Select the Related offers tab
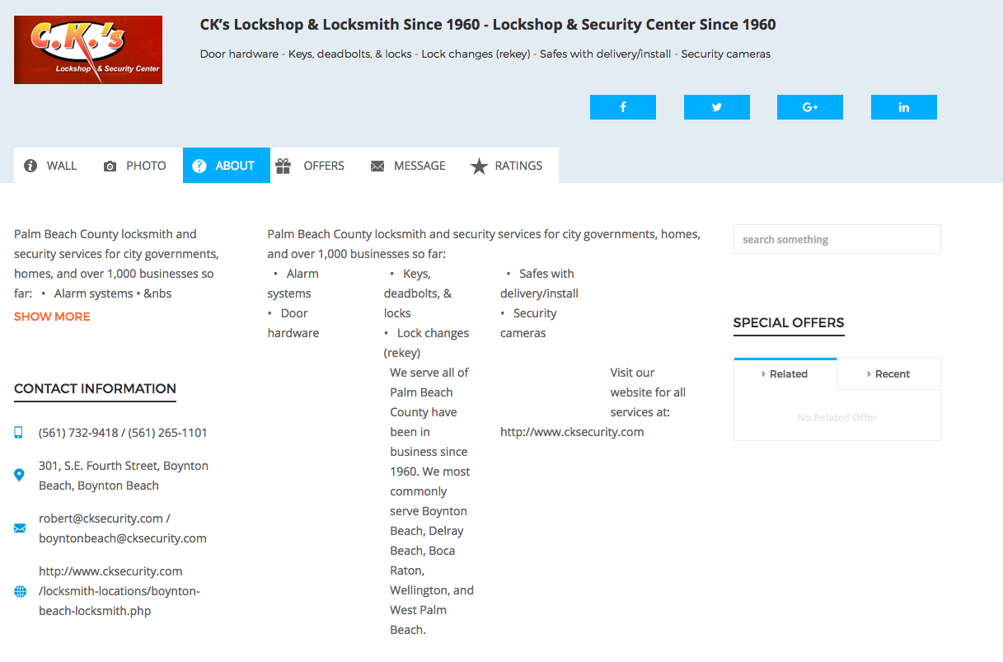 point(785,373)
